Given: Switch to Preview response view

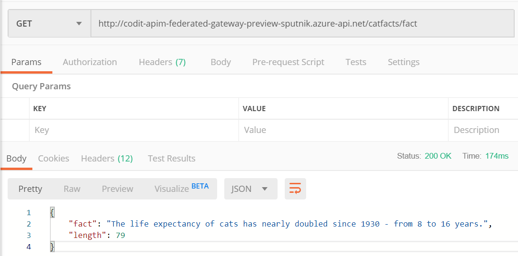Looking at the screenshot, I should 117,189.
